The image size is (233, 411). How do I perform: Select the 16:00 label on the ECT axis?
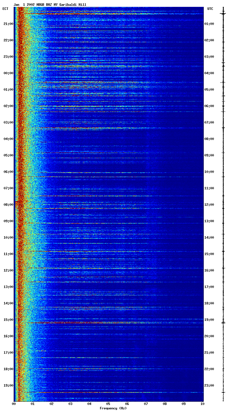pyautogui.click(x=8, y=336)
